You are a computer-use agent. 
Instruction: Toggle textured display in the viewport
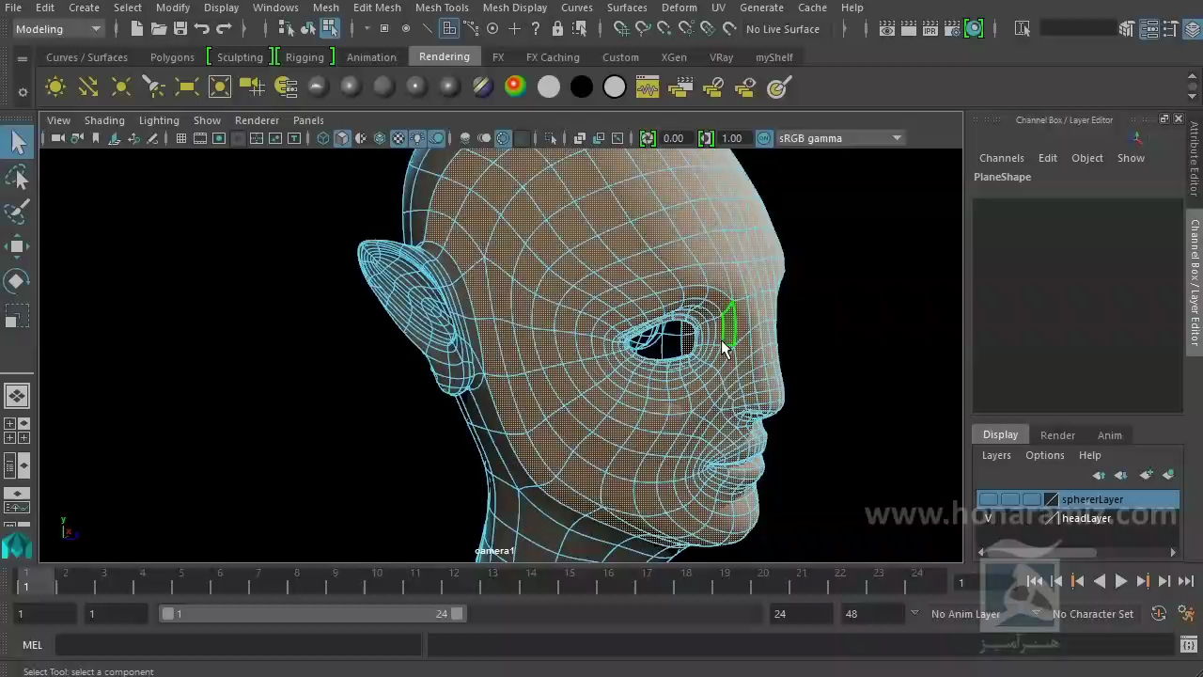click(x=398, y=138)
